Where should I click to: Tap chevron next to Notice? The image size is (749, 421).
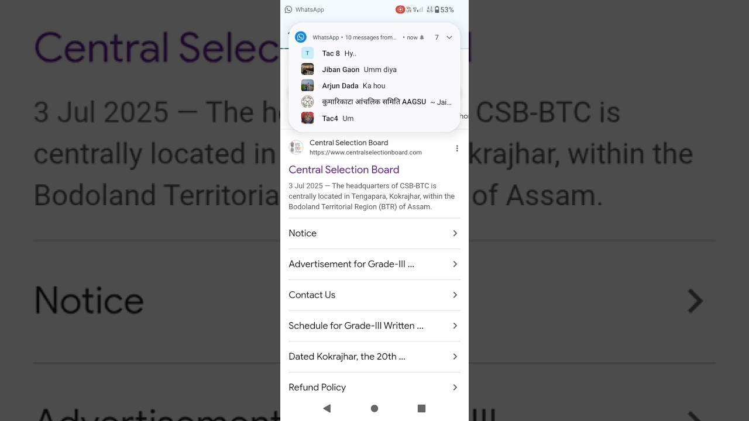click(455, 233)
